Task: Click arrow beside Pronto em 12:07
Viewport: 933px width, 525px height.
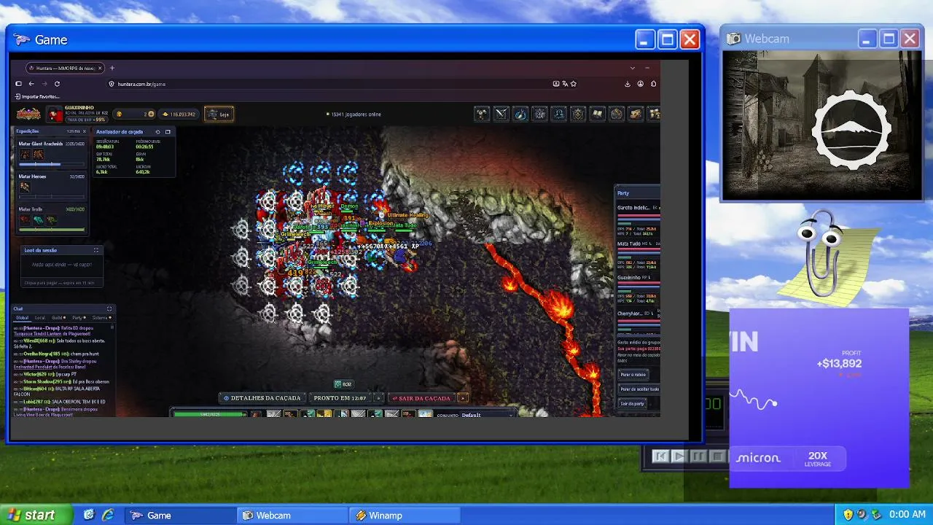Action: pos(378,398)
